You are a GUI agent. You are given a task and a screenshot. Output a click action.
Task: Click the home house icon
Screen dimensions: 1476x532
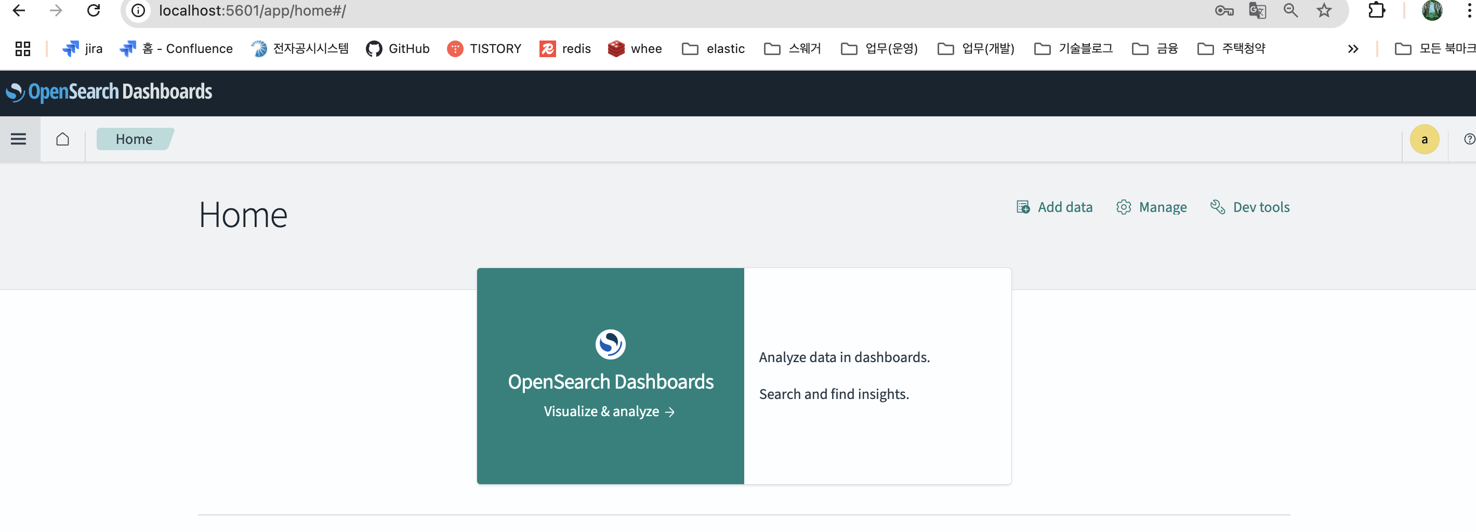tap(62, 139)
